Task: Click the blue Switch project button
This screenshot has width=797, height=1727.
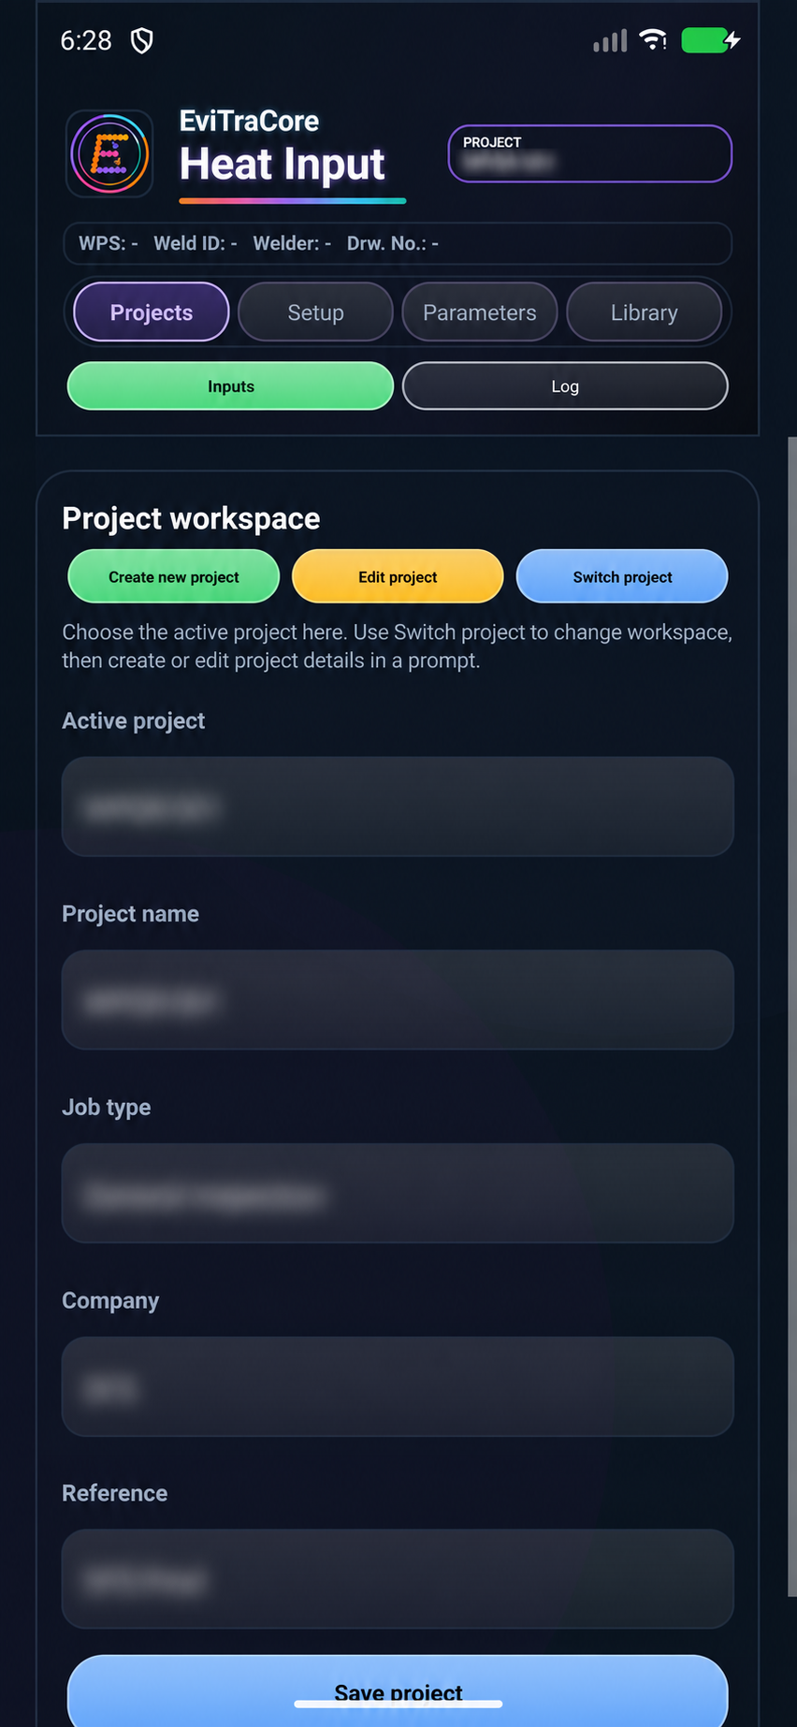Action: click(622, 576)
